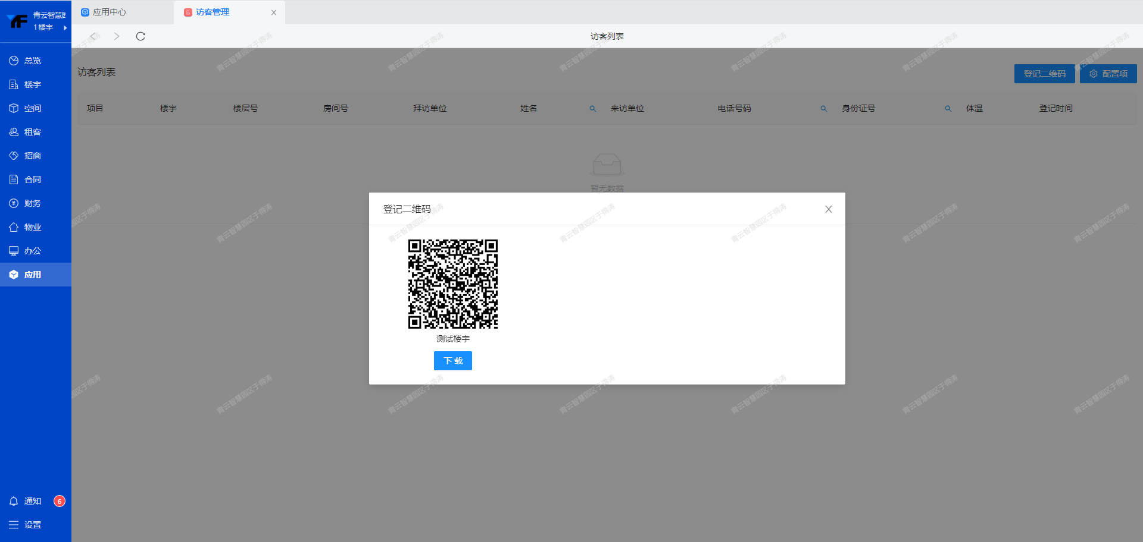Open 财务 finance in the sidebar
This screenshot has width=1143, height=542.
(x=33, y=203)
